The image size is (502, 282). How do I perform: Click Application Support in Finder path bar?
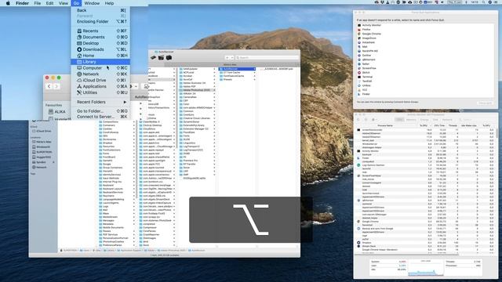130,251
